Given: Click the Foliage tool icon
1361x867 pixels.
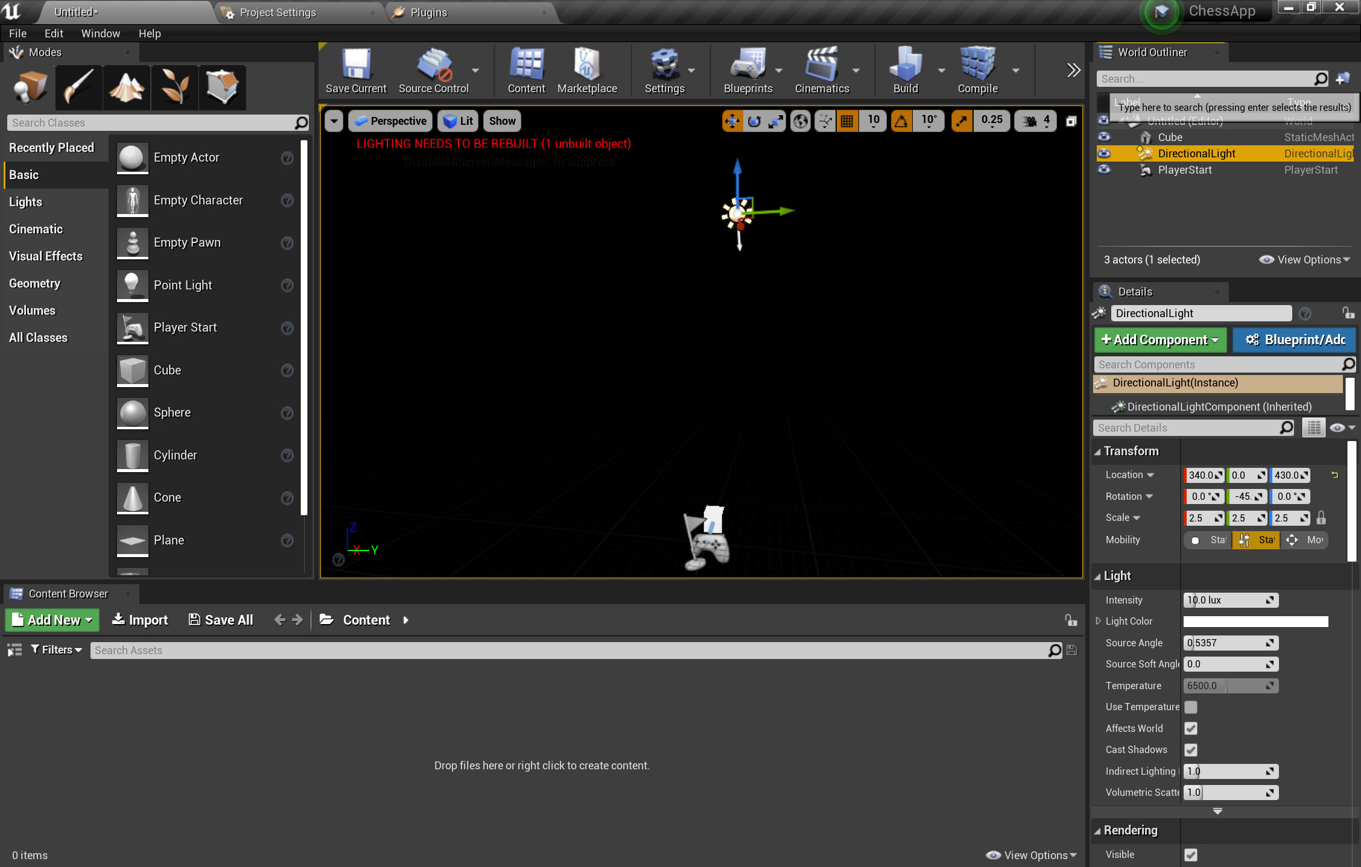Looking at the screenshot, I should tap(174, 86).
